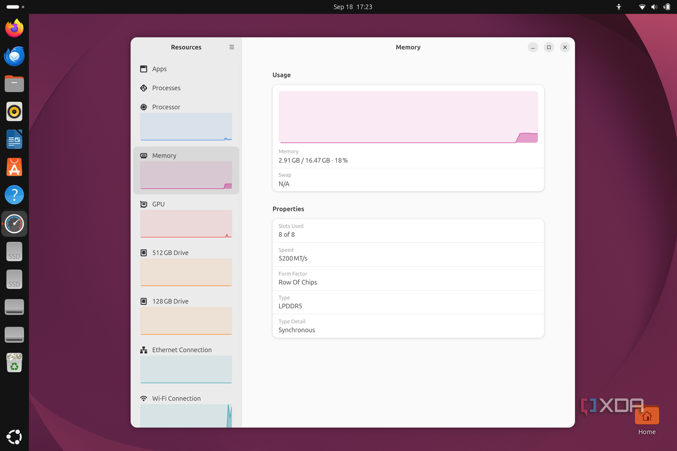Click the main Memory usage graph

(408, 117)
